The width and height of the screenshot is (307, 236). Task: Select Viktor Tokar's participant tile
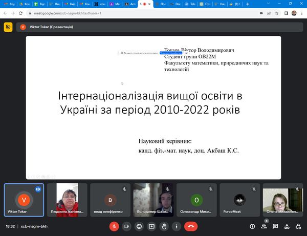(x=24, y=200)
